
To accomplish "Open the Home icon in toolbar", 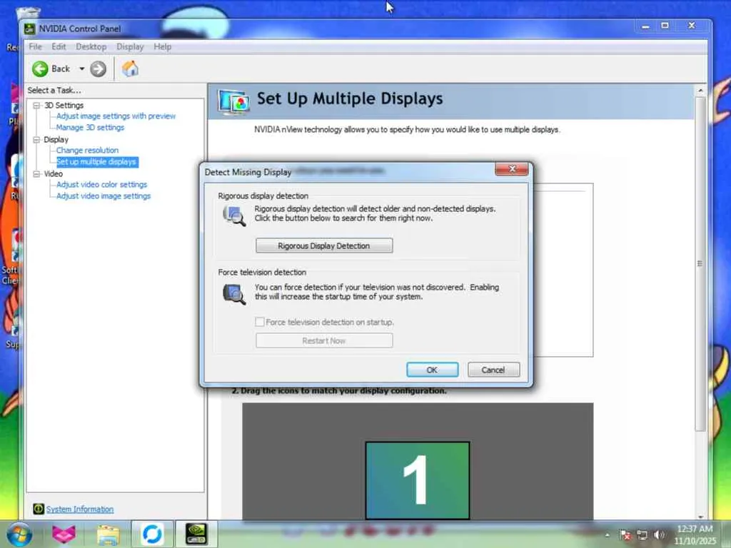I will click(130, 68).
